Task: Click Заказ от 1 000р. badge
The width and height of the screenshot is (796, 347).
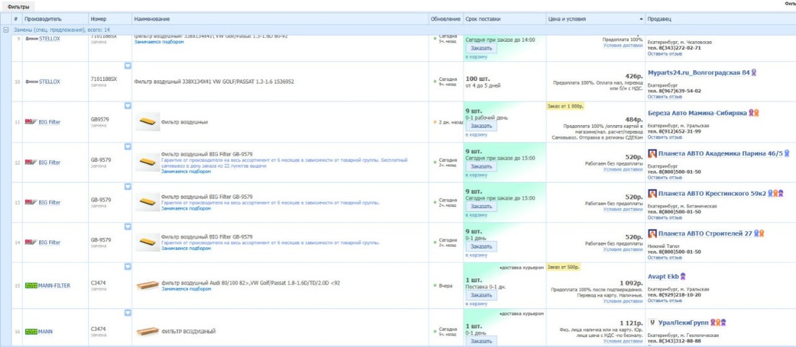Action: (564, 106)
